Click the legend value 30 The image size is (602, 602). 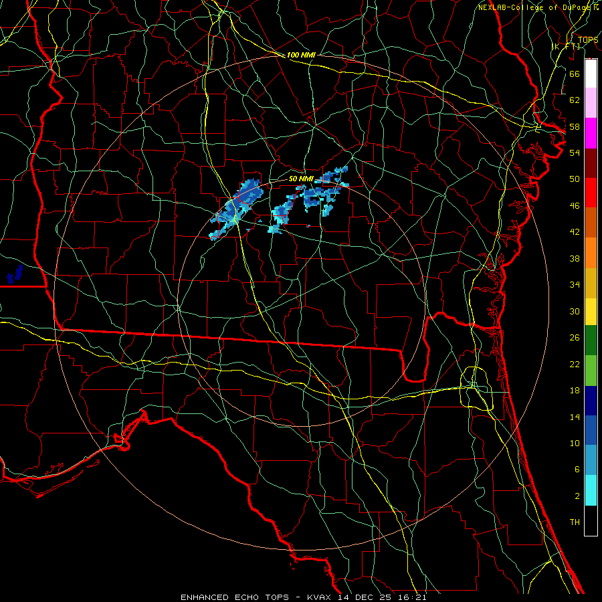(x=575, y=311)
